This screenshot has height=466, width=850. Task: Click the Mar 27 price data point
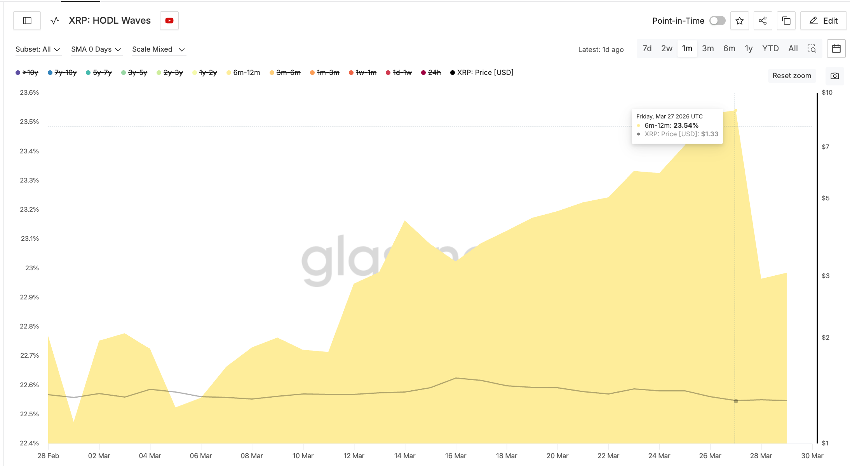736,401
